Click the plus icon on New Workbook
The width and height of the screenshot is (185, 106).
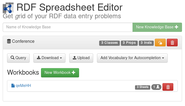tap(73, 72)
